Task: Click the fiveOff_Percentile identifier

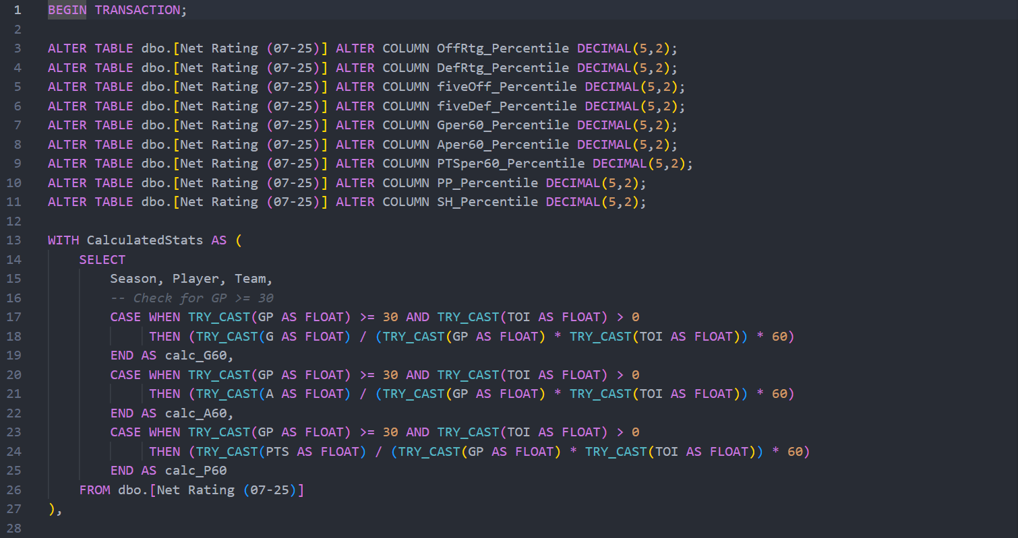Action: pos(507,87)
